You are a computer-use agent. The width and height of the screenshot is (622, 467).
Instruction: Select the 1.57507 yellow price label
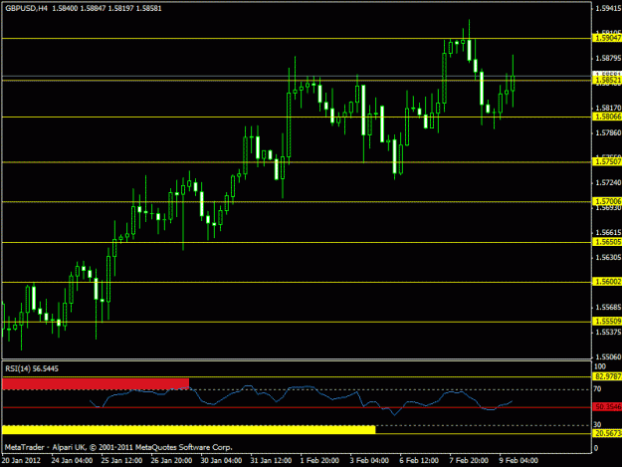pyautogui.click(x=607, y=161)
